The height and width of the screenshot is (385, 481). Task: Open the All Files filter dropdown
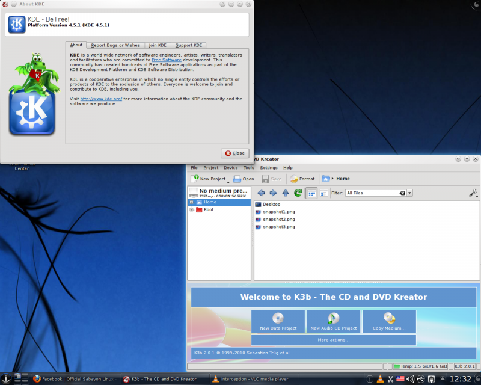[x=410, y=193]
